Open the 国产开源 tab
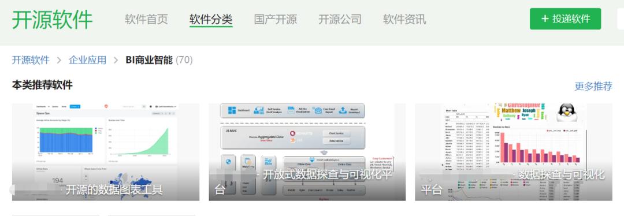 coord(276,19)
